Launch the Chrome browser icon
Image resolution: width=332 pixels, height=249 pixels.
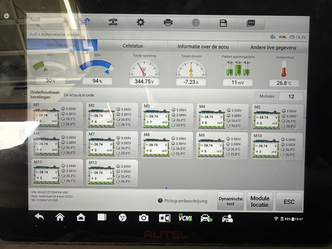(x=122, y=218)
